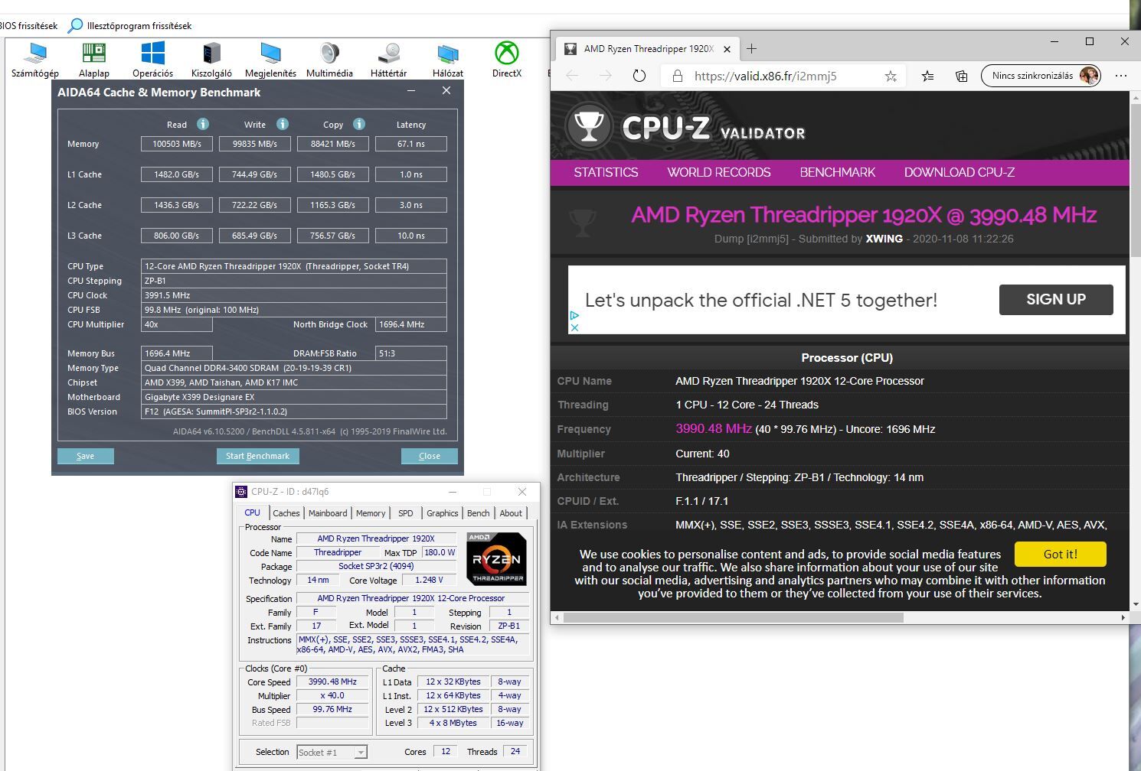Add page to favorites star icon
1141x771 pixels.
click(891, 76)
